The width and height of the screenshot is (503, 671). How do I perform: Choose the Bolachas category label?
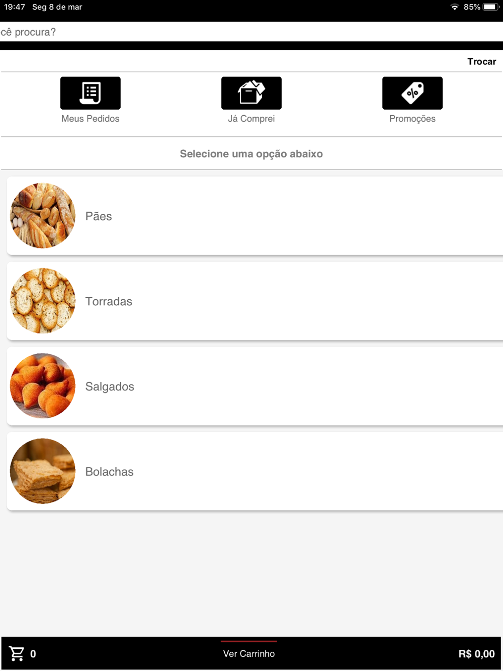tap(109, 471)
